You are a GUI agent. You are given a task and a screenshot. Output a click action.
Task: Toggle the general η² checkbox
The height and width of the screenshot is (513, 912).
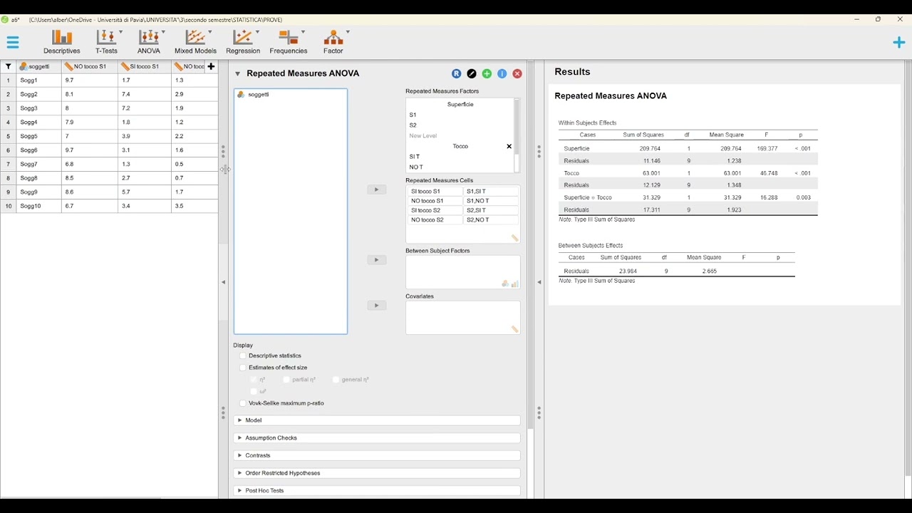336,380
